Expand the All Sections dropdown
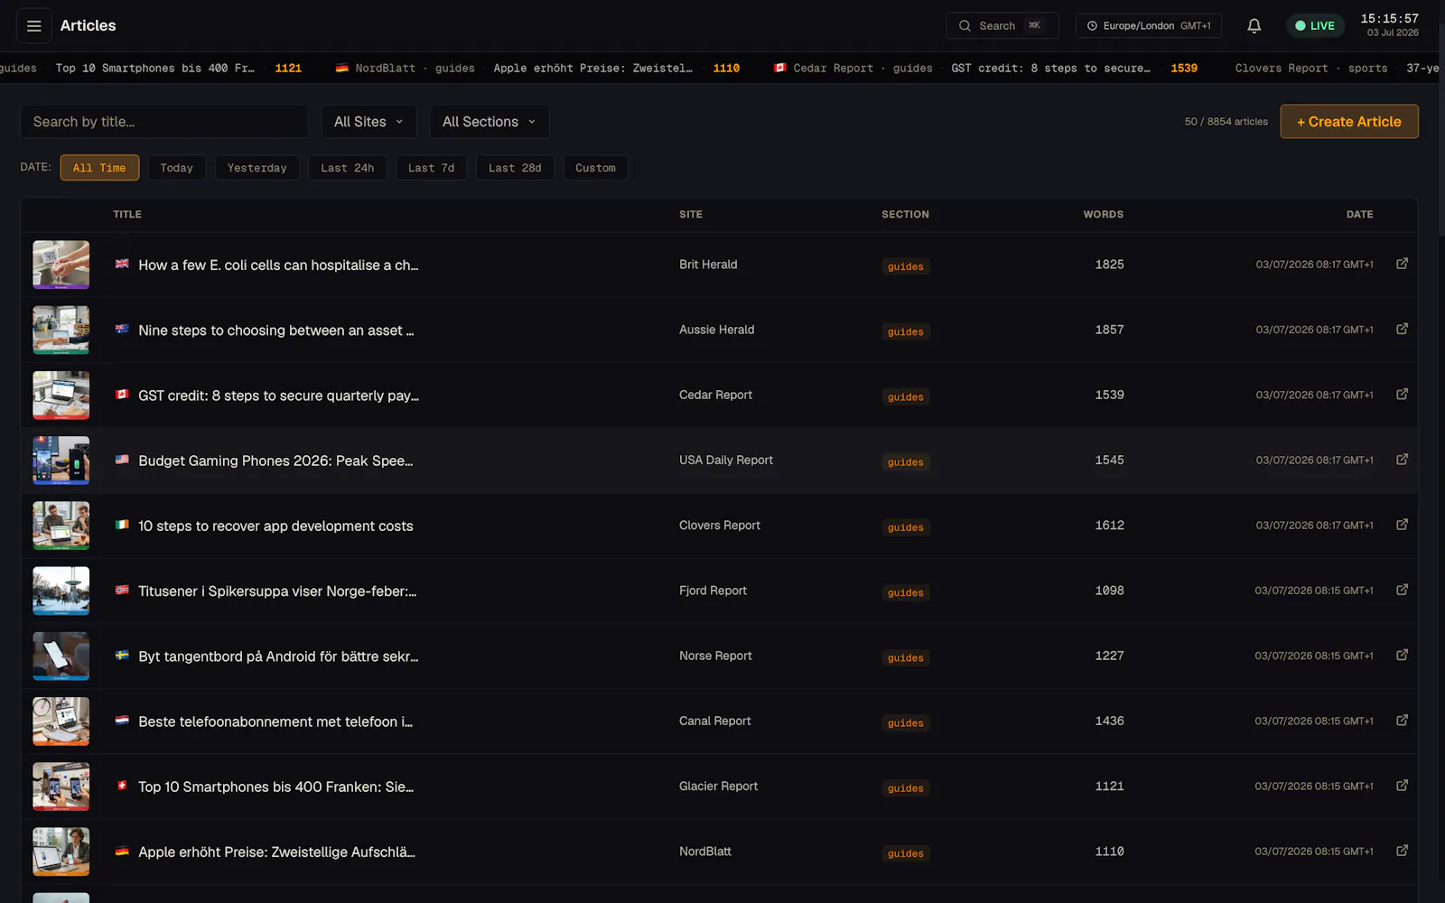 pos(489,122)
